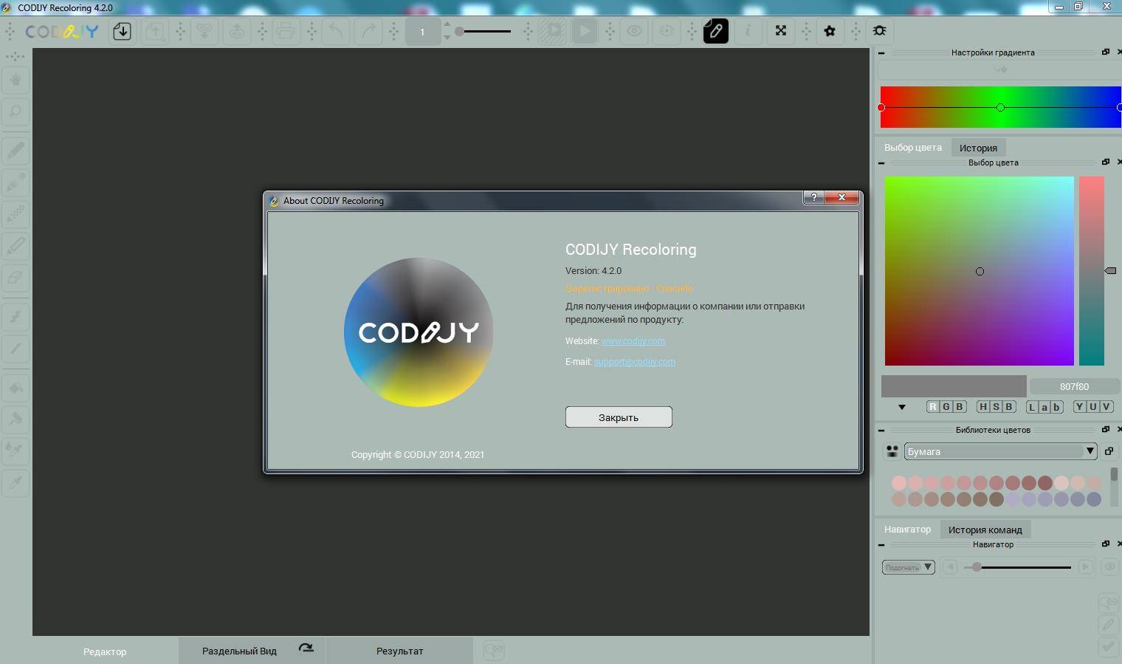Click the navigator zoom-in right arrow
Viewport: 1122px width, 664px height.
coord(1085,567)
